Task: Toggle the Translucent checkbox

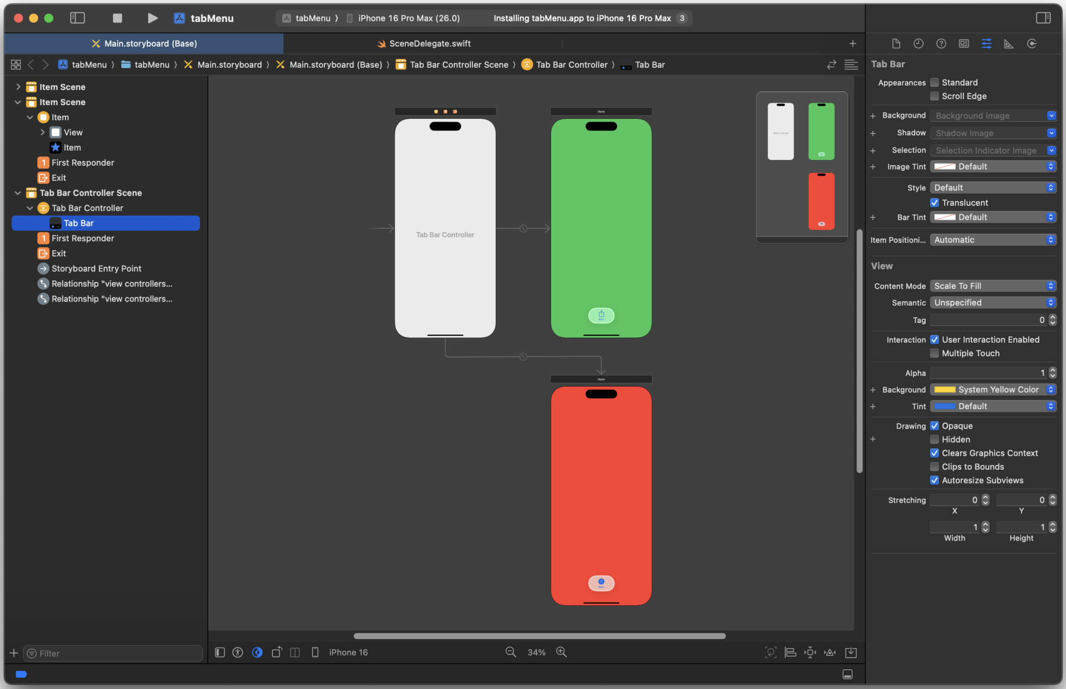Action: tap(934, 203)
